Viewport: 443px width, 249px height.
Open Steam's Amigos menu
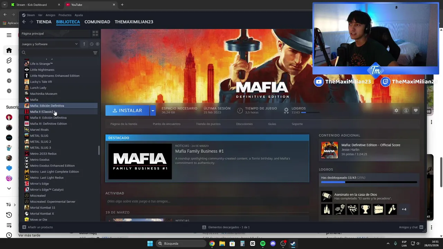pos(51,15)
